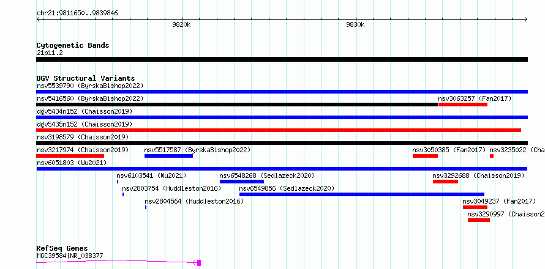Open the DGV Structural Variants track title

click(x=86, y=78)
